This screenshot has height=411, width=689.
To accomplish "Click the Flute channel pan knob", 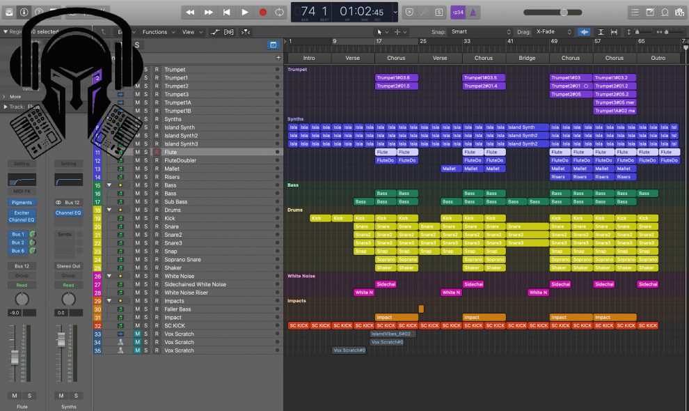I will 22,300.
